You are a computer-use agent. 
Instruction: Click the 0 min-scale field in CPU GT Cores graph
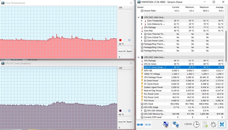tap(125, 127)
